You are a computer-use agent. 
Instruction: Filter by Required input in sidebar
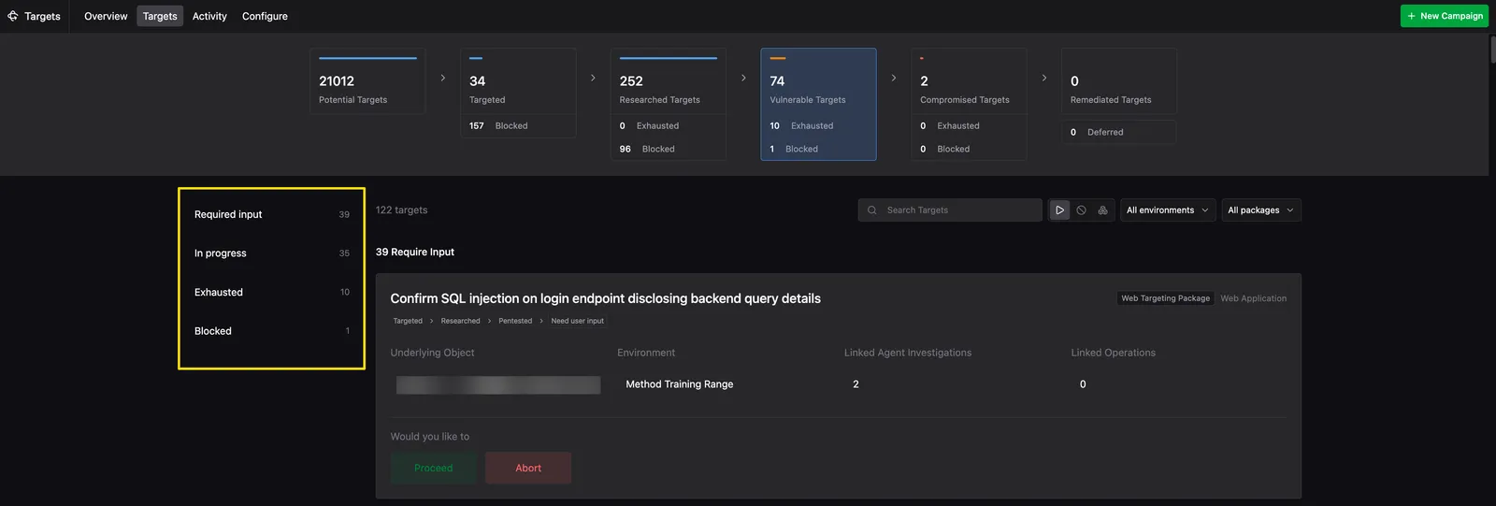point(271,214)
